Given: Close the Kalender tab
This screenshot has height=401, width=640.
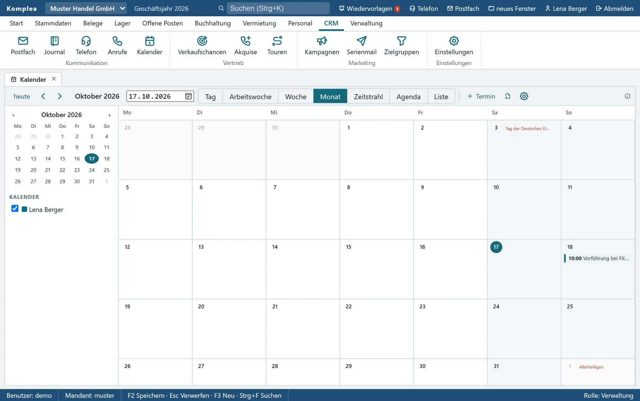Looking at the screenshot, I should coord(54,79).
